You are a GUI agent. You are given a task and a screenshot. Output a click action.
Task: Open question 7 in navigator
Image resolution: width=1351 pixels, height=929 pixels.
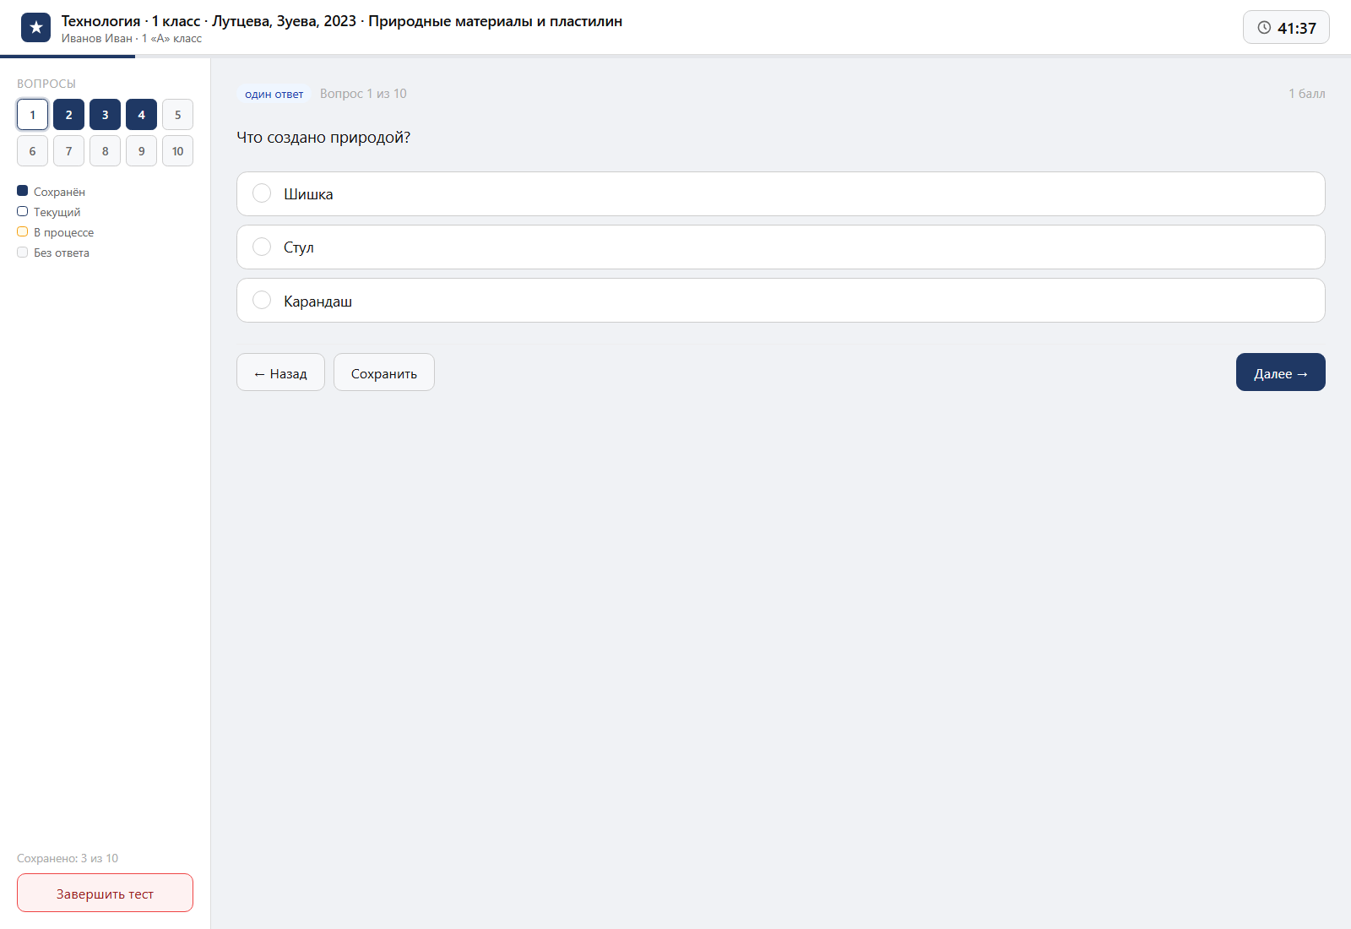68,151
